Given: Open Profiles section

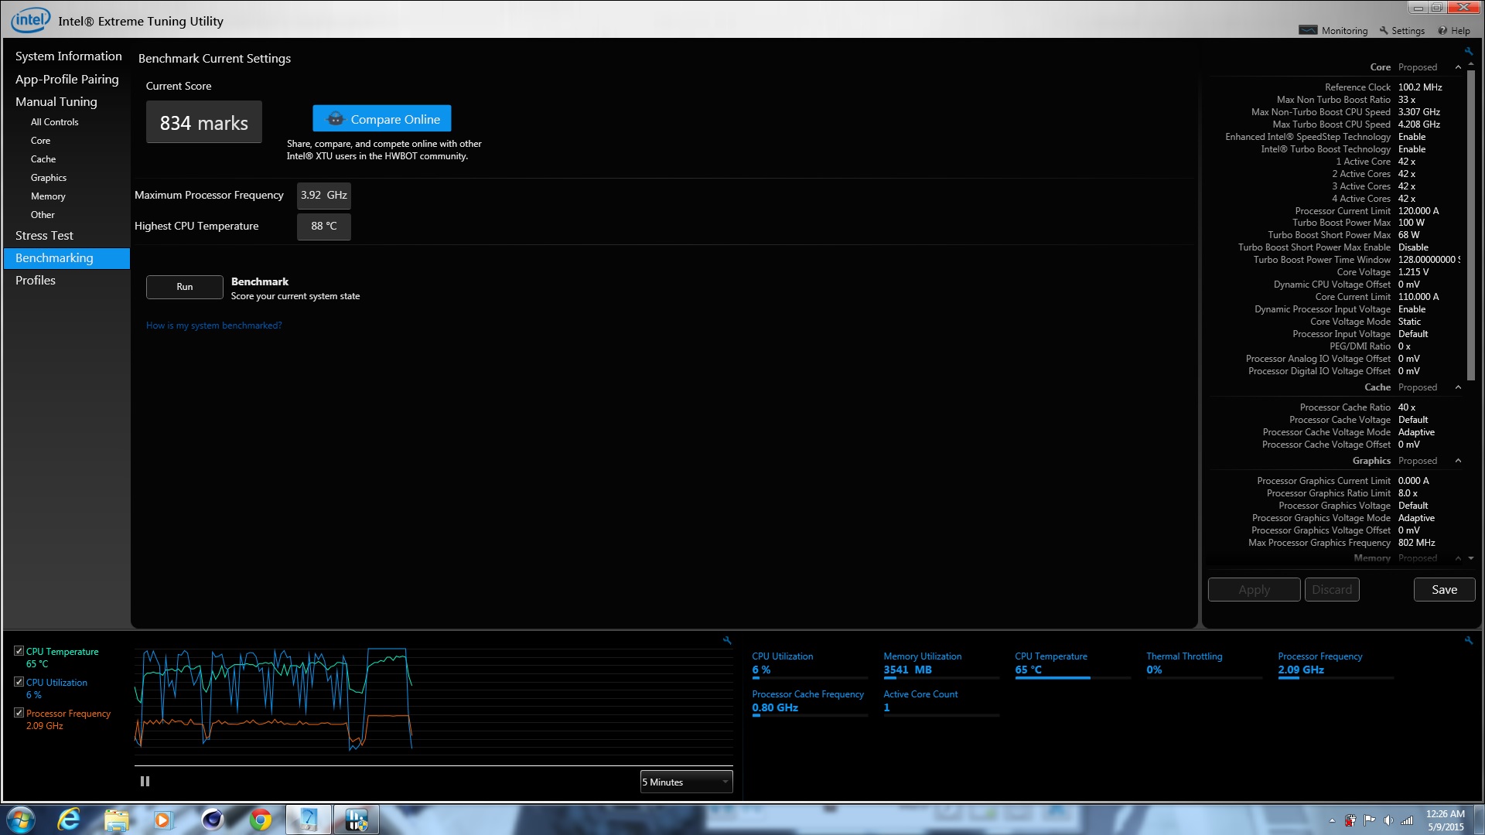Looking at the screenshot, I should tap(35, 280).
